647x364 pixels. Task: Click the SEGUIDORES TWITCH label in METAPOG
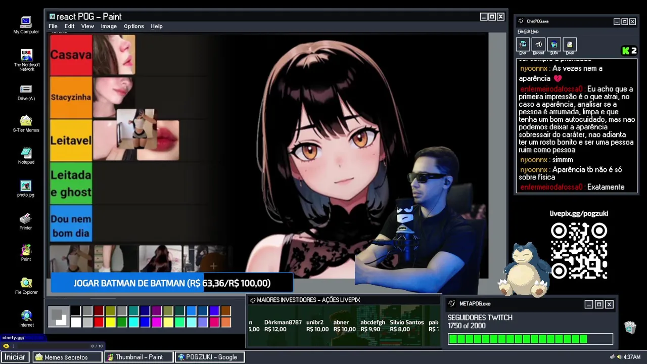click(480, 317)
